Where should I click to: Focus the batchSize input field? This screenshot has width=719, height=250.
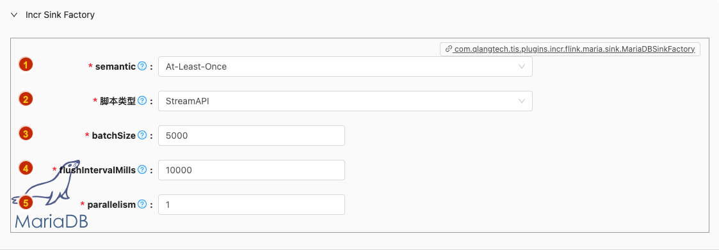251,136
